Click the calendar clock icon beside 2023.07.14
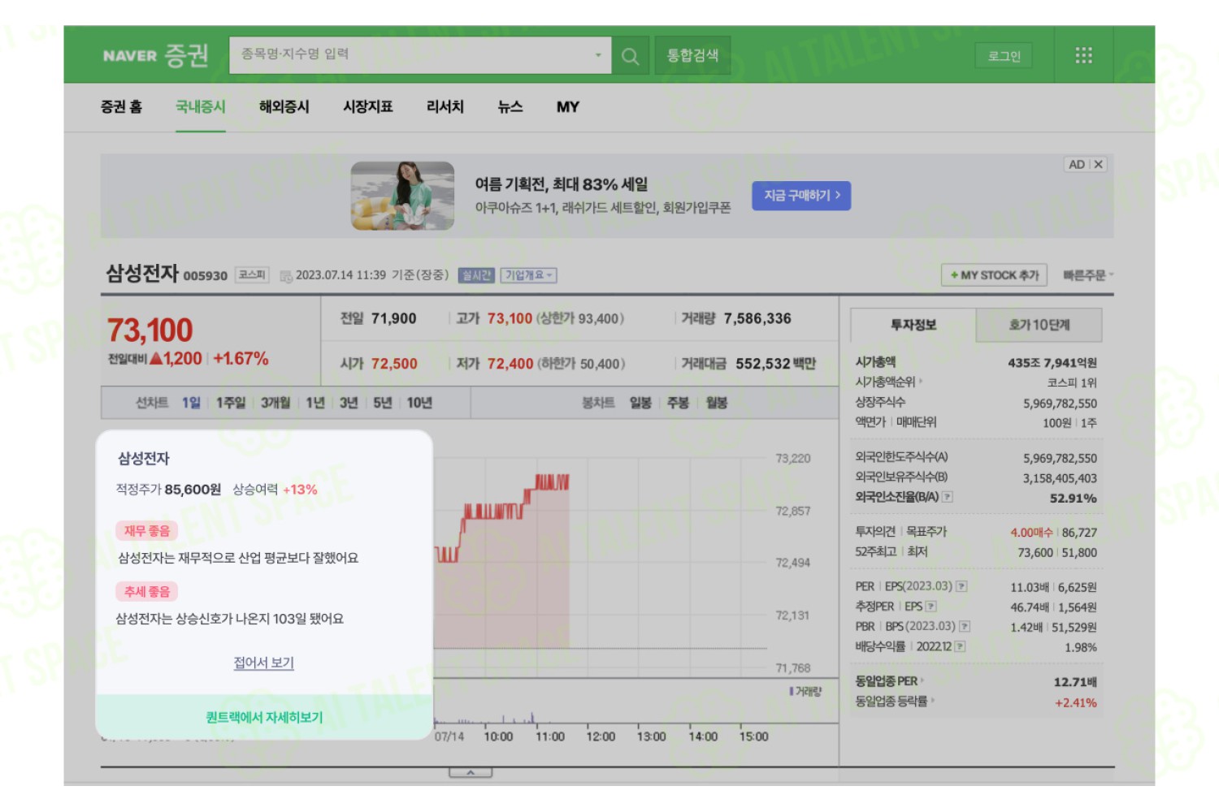Viewport: 1219px width, 812px height. tap(286, 276)
